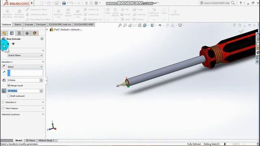Open the 3D Views bottom tab

coord(30,140)
